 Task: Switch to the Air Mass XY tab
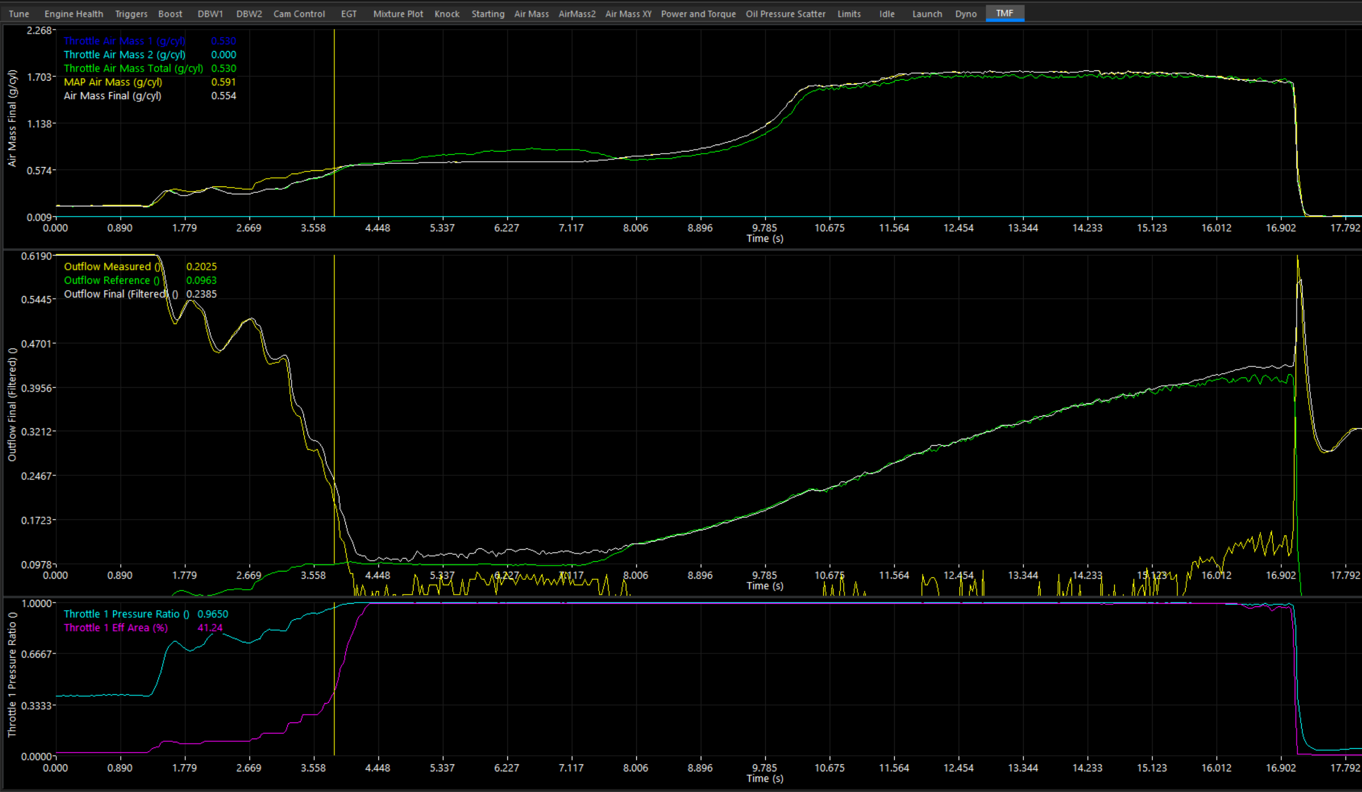click(x=628, y=13)
